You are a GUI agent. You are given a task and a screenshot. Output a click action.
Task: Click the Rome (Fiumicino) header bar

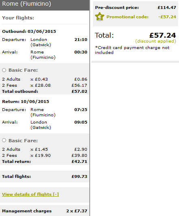click(x=45, y=5)
